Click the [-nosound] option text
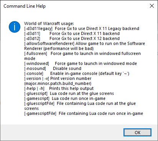This screenshot has height=141, width=158. coord(35,68)
